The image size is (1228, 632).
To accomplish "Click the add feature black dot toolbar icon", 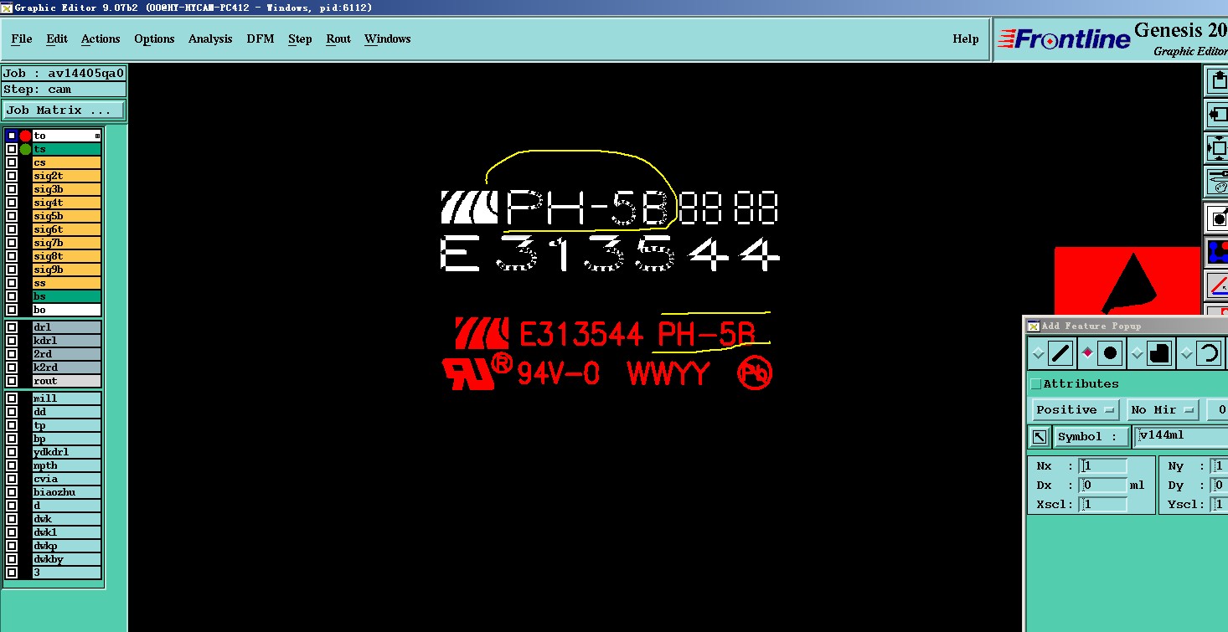I will pos(1217,219).
